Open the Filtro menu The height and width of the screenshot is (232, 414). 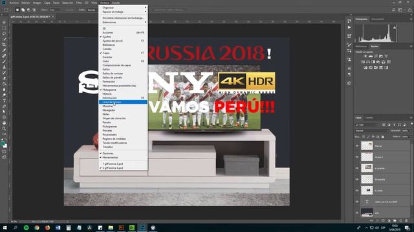79,3
